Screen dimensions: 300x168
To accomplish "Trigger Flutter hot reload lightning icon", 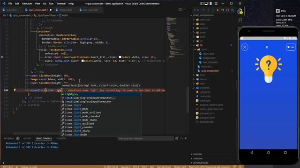I will pos(217,10).
